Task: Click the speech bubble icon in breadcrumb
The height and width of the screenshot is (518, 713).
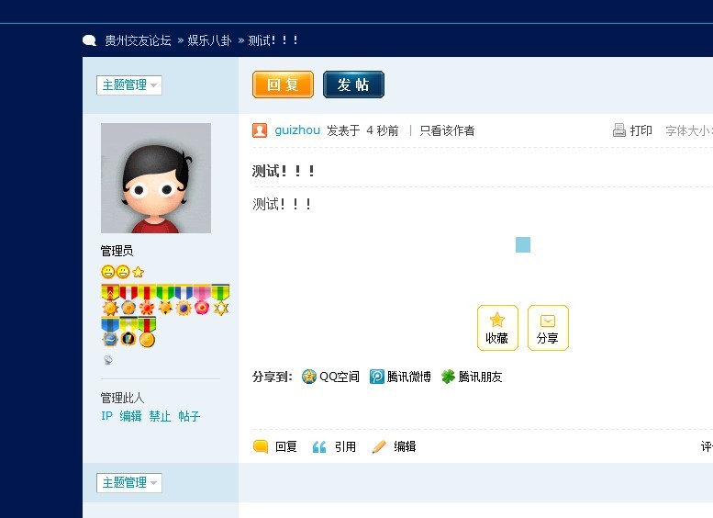Action: click(89, 40)
